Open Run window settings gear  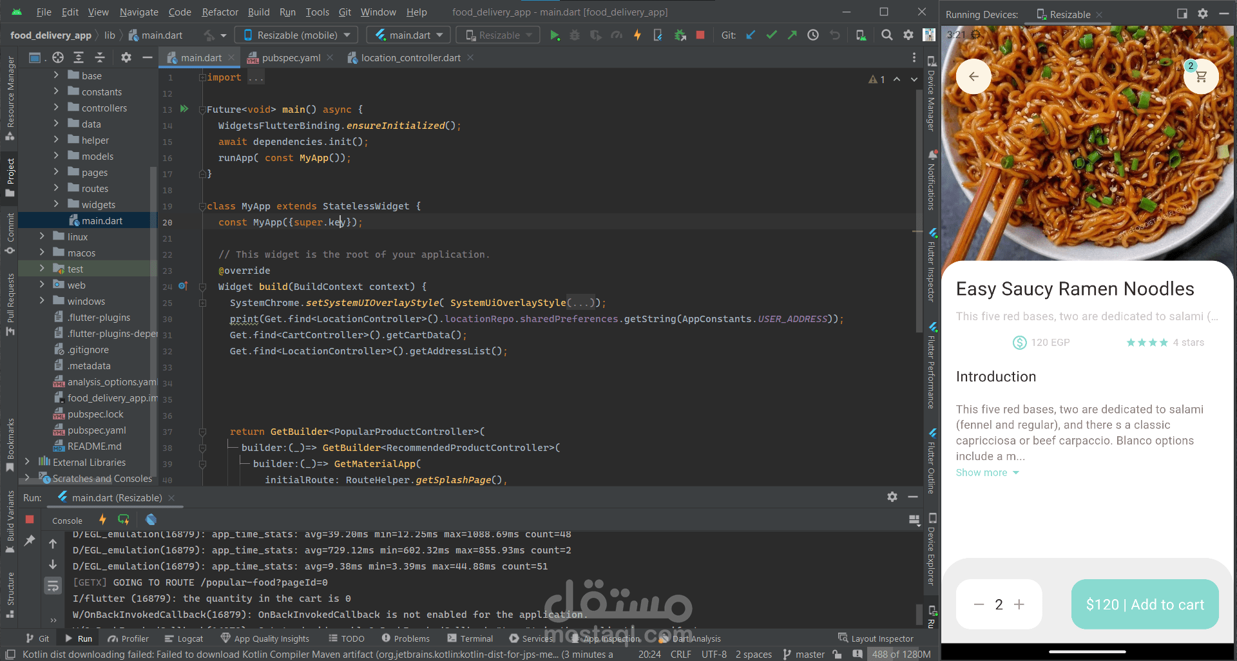pos(892,497)
